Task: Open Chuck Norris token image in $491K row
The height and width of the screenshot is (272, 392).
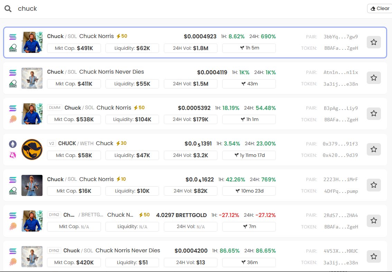Action: coord(32,42)
